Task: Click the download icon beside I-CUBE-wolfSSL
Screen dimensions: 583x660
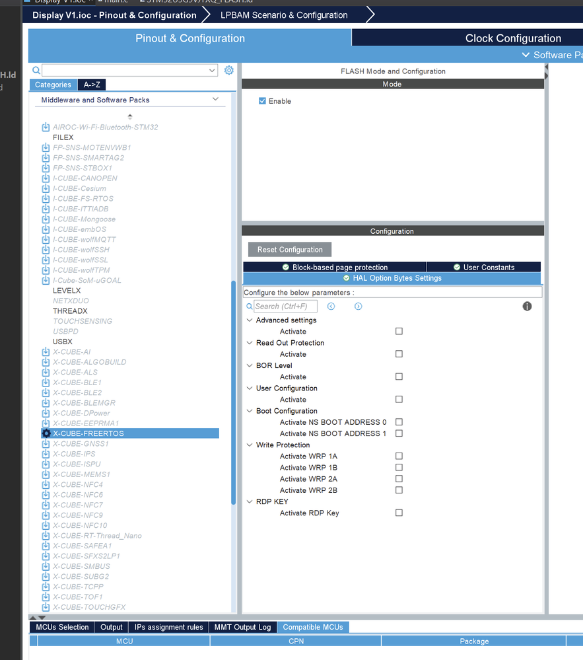Action: 46,260
